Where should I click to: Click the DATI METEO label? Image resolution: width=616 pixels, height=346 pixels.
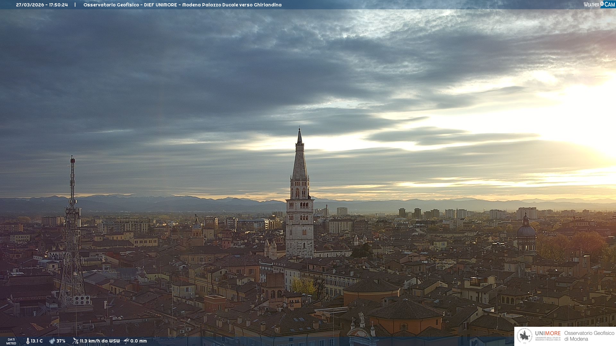(11, 341)
